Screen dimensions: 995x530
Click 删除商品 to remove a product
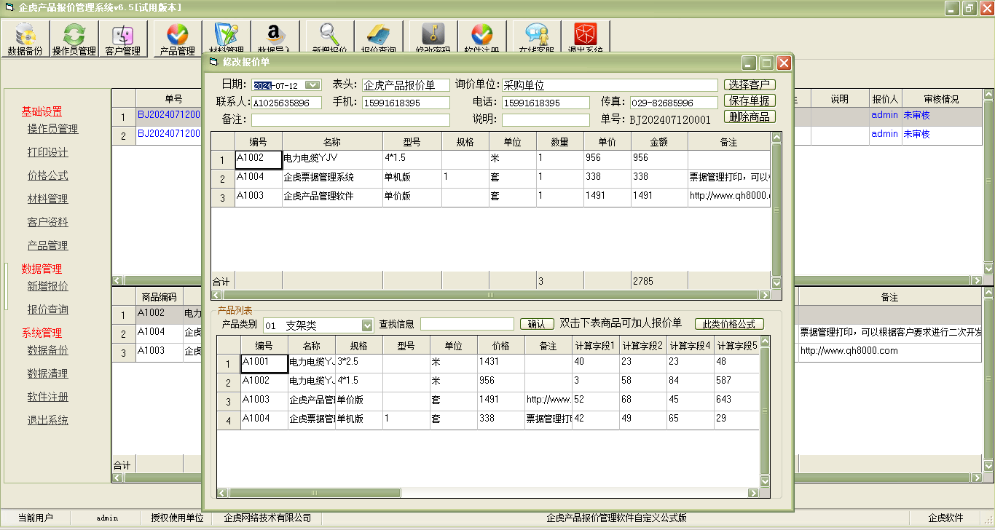point(750,116)
